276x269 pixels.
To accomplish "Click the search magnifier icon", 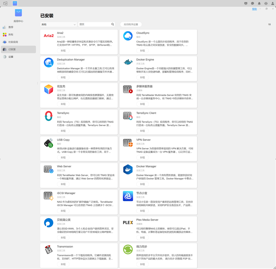I will [113, 24].
